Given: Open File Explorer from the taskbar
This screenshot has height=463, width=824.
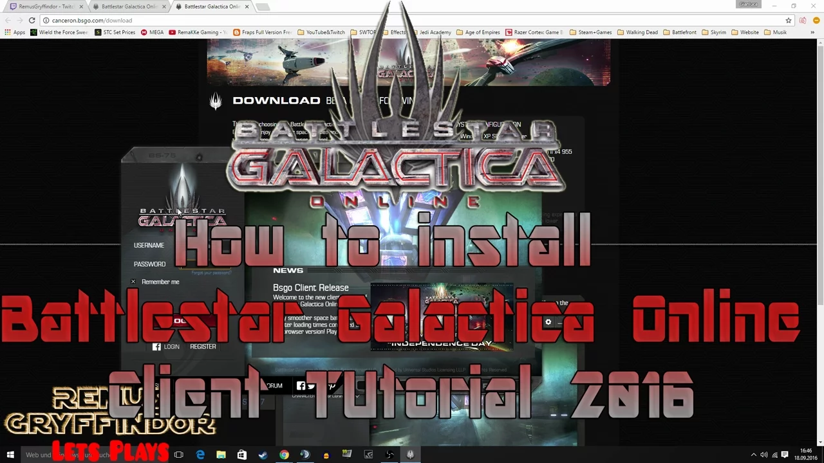Looking at the screenshot, I should tap(221, 455).
